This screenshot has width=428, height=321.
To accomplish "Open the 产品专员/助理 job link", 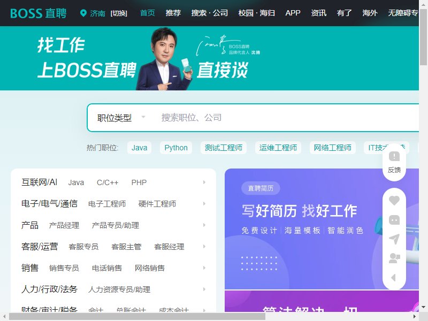I will coord(116,225).
